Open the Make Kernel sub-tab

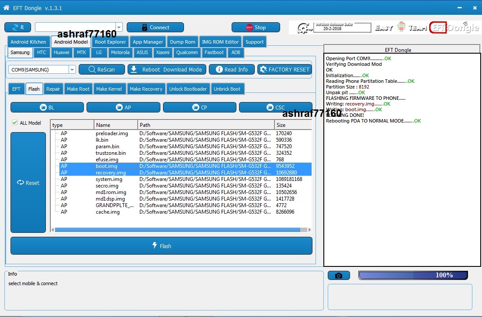[x=109, y=89]
